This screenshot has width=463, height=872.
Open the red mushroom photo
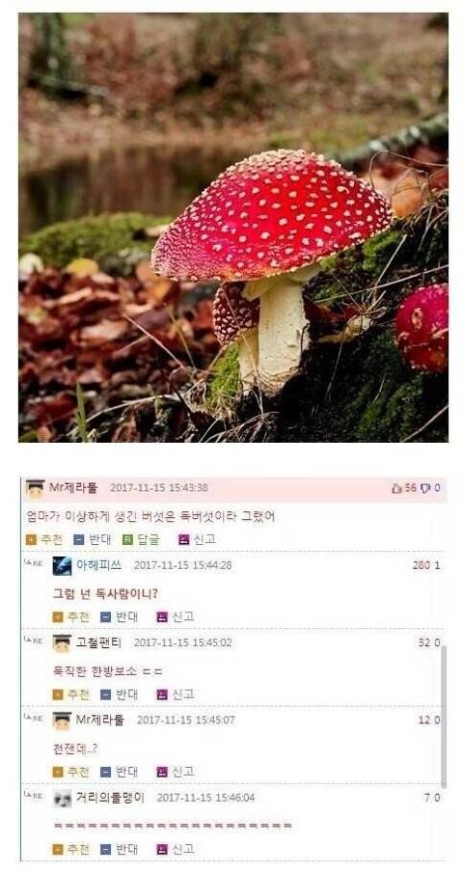point(233,227)
